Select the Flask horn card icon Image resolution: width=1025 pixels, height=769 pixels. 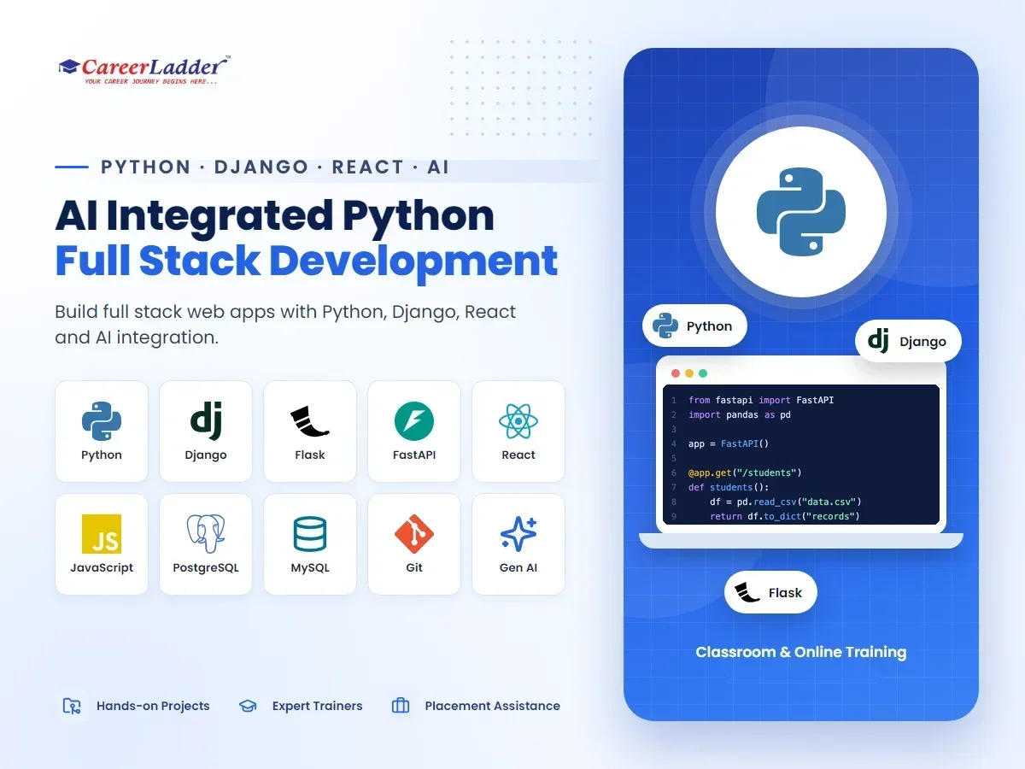[x=310, y=421]
